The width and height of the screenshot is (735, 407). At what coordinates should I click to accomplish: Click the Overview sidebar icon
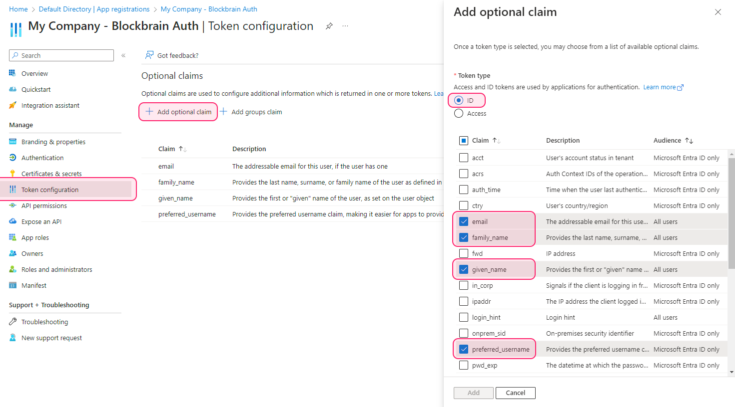[12, 73]
